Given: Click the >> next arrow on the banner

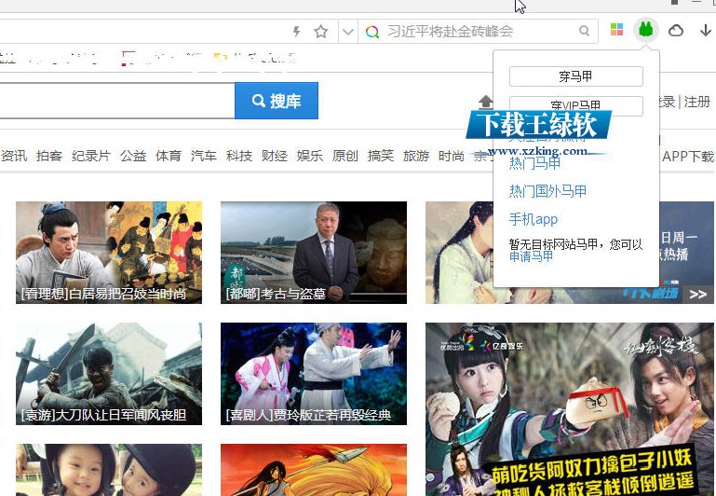Looking at the screenshot, I should (698, 294).
